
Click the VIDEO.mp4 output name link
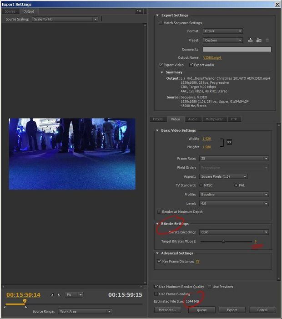point(212,57)
